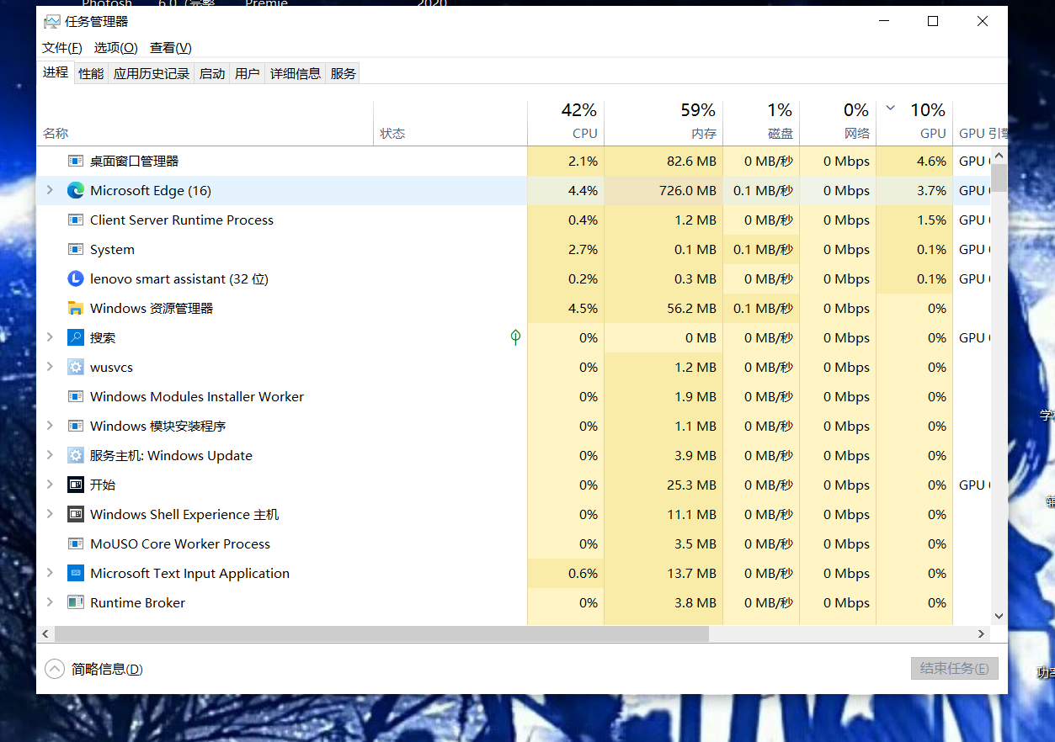Click the 搜索 magnifier icon
The width and height of the screenshot is (1055, 742).
tap(76, 337)
